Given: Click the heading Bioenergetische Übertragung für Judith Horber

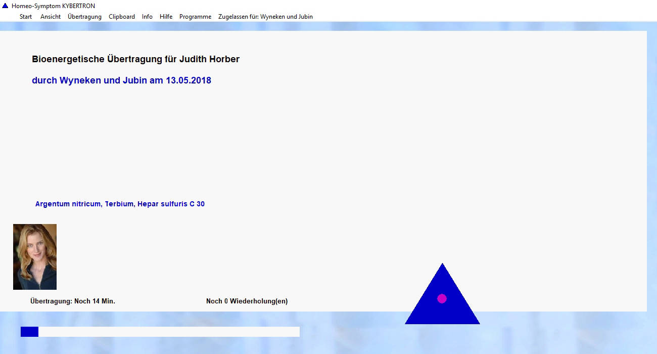Looking at the screenshot, I should (x=135, y=59).
